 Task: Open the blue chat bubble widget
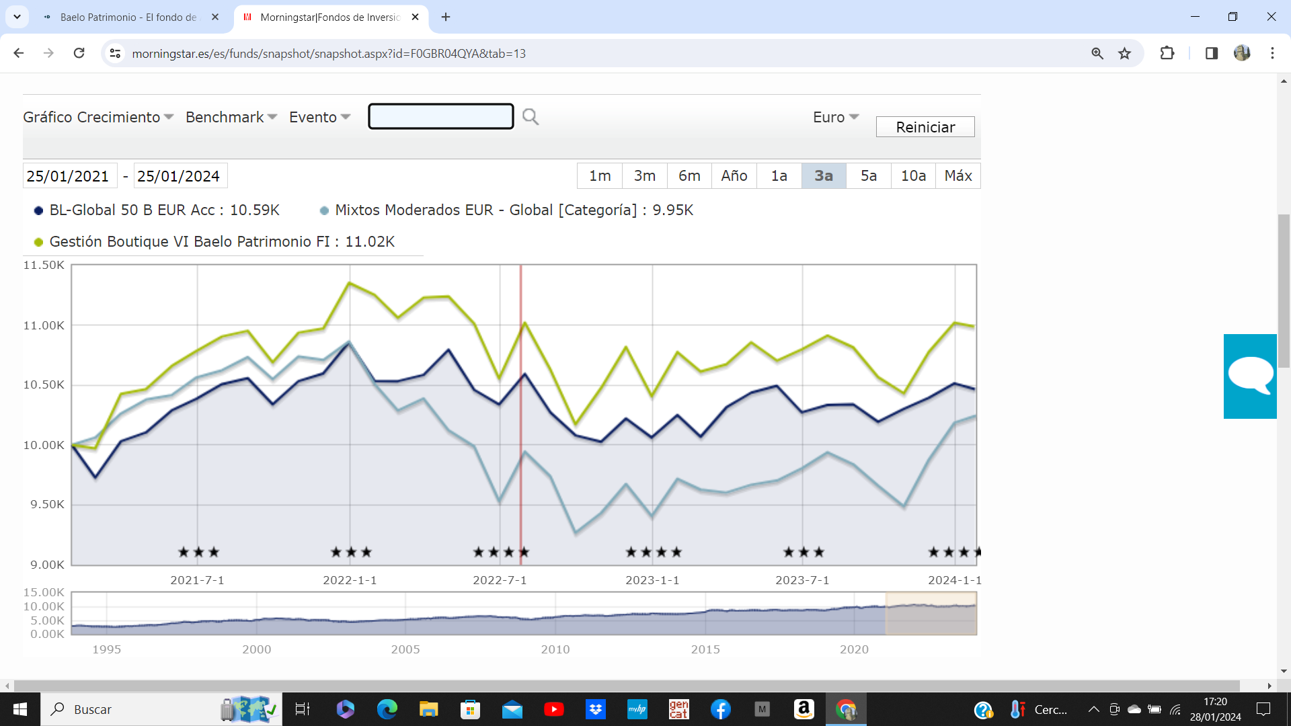[1250, 376]
